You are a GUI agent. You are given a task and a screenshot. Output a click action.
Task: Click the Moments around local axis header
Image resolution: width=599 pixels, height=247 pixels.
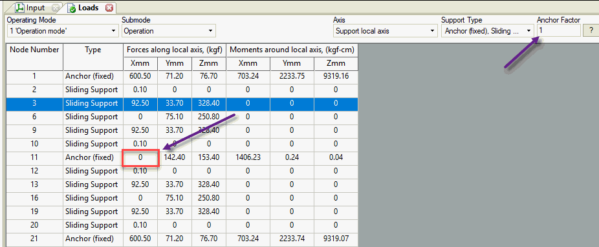(x=292, y=50)
